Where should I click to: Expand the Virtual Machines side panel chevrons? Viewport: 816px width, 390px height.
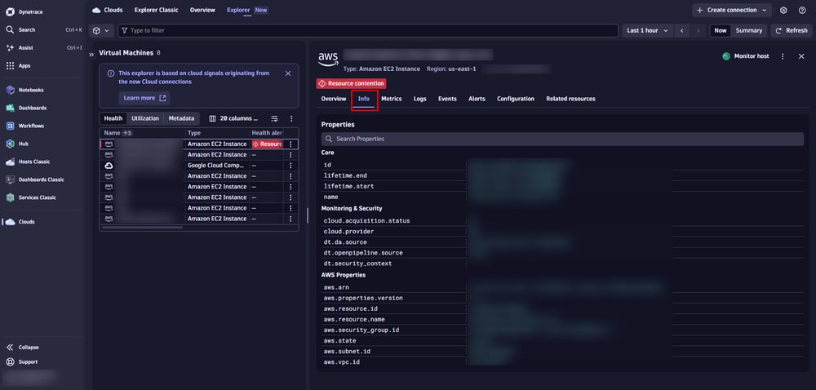click(x=91, y=54)
